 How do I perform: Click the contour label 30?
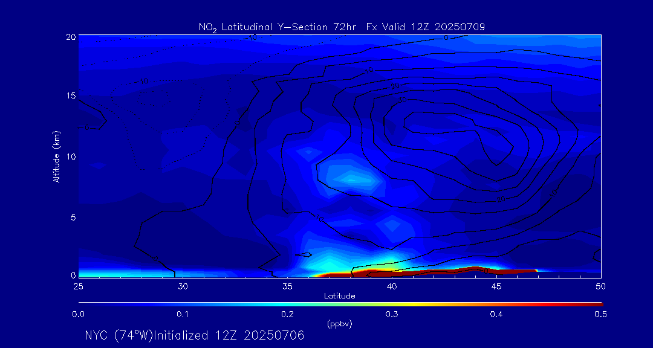click(402, 100)
